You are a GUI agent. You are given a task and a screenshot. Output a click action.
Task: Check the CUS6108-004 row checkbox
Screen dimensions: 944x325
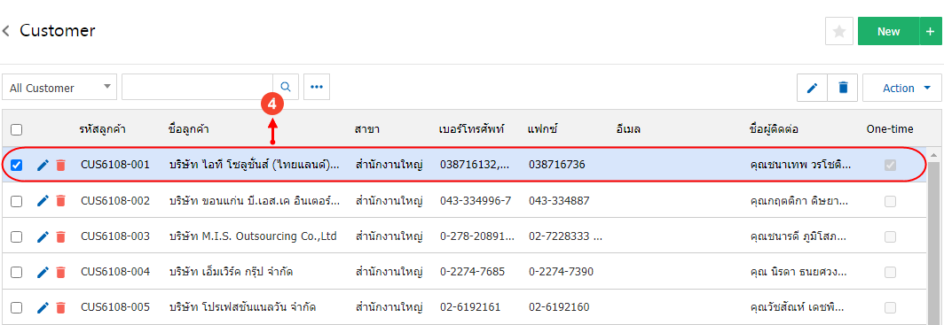click(x=17, y=272)
